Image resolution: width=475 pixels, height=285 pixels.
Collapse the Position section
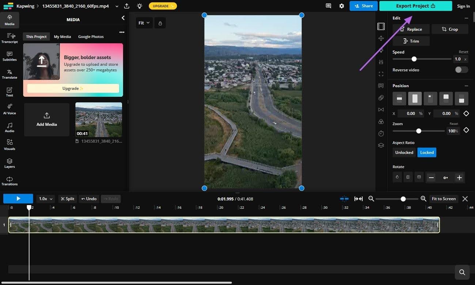466,86
